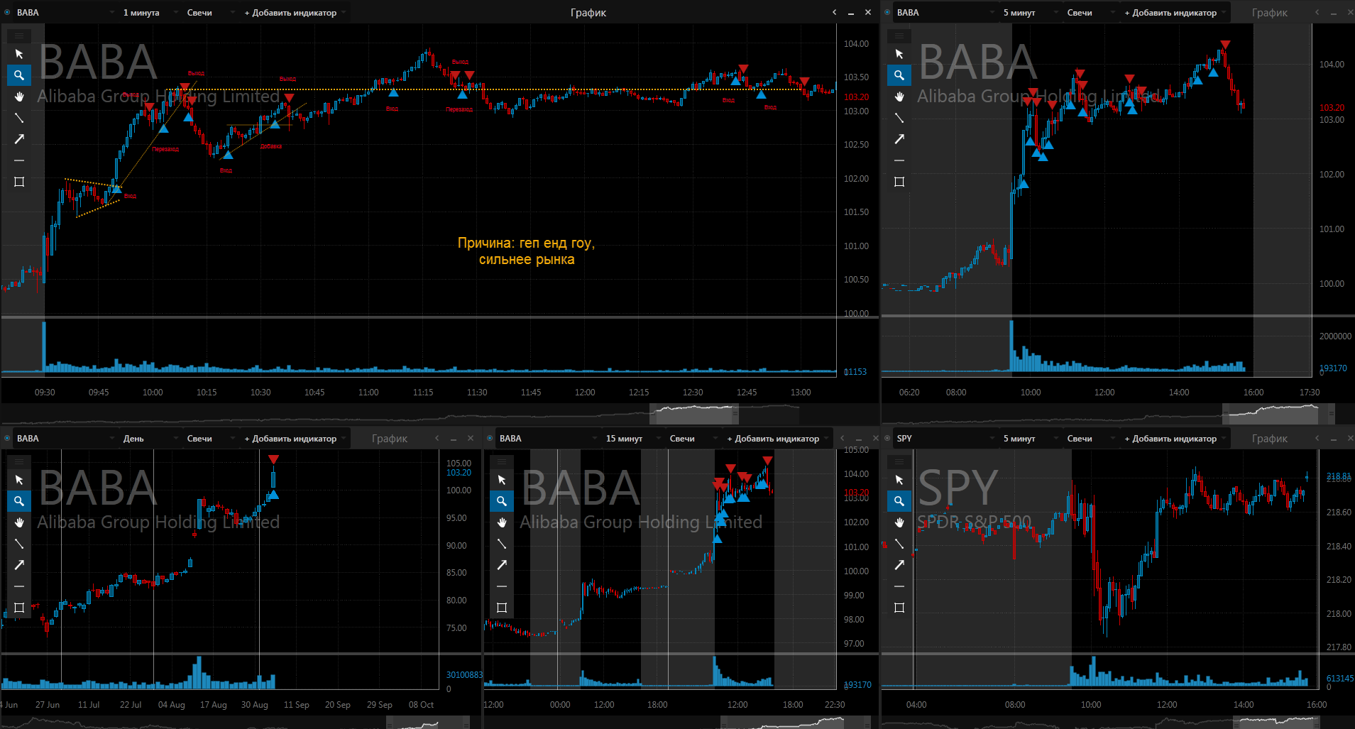The width and height of the screenshot is (1355, 729).
Task: Select rectangle tool in top-right BABA 5 минут chart
Action: 899,182
